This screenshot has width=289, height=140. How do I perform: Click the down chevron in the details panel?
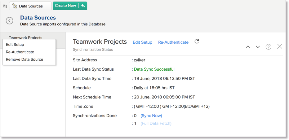pyautogui.click(x=258, y=47)
